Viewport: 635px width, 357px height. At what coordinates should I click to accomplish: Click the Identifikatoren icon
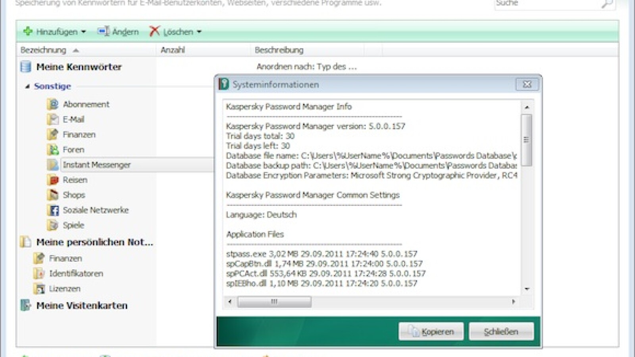(x=39, y=273)
